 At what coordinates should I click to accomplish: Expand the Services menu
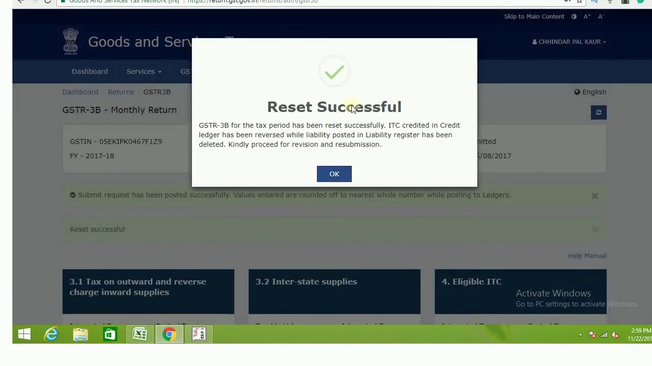[x=144, y=71]
